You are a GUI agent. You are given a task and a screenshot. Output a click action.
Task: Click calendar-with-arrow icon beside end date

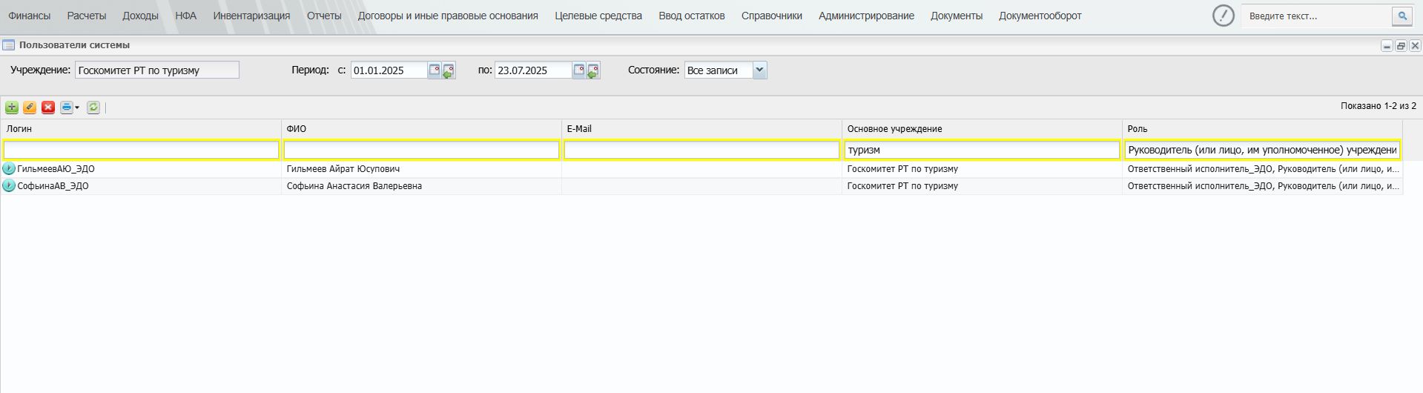593,71
